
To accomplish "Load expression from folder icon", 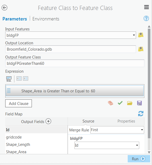I will point(130,103).
